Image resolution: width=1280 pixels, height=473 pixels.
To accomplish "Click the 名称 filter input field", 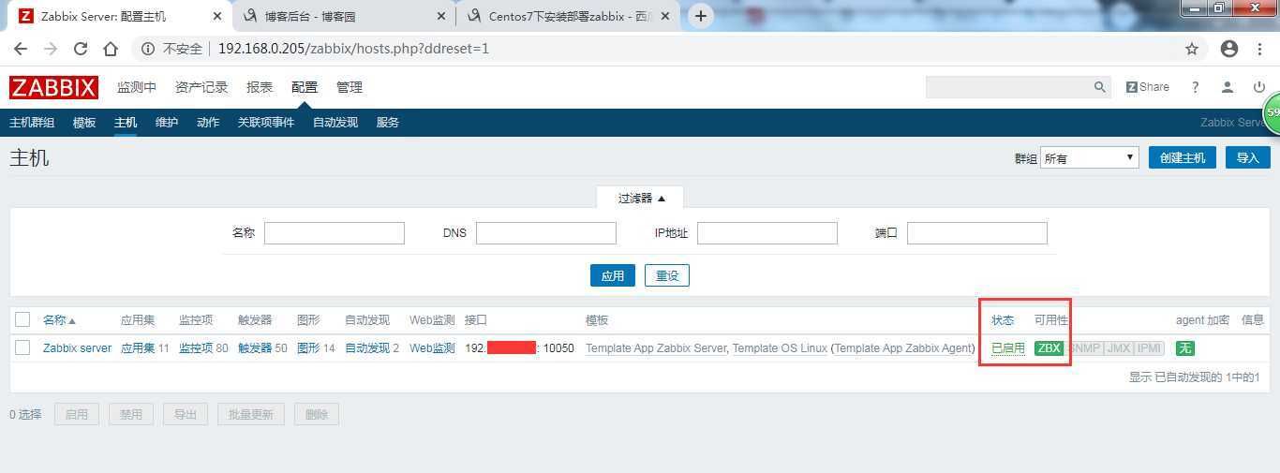I will [x=335, y=233].
